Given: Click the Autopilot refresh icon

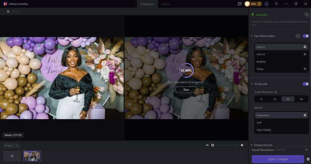Looking at the screenshot, I should coord(307,15).
